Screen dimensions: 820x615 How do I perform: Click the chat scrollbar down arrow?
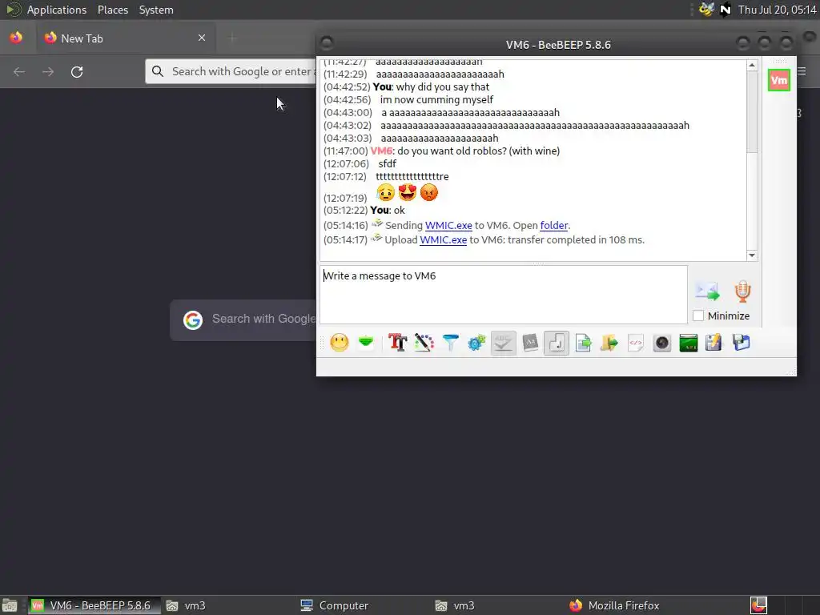pyautogui.click(x=752, y=255)
